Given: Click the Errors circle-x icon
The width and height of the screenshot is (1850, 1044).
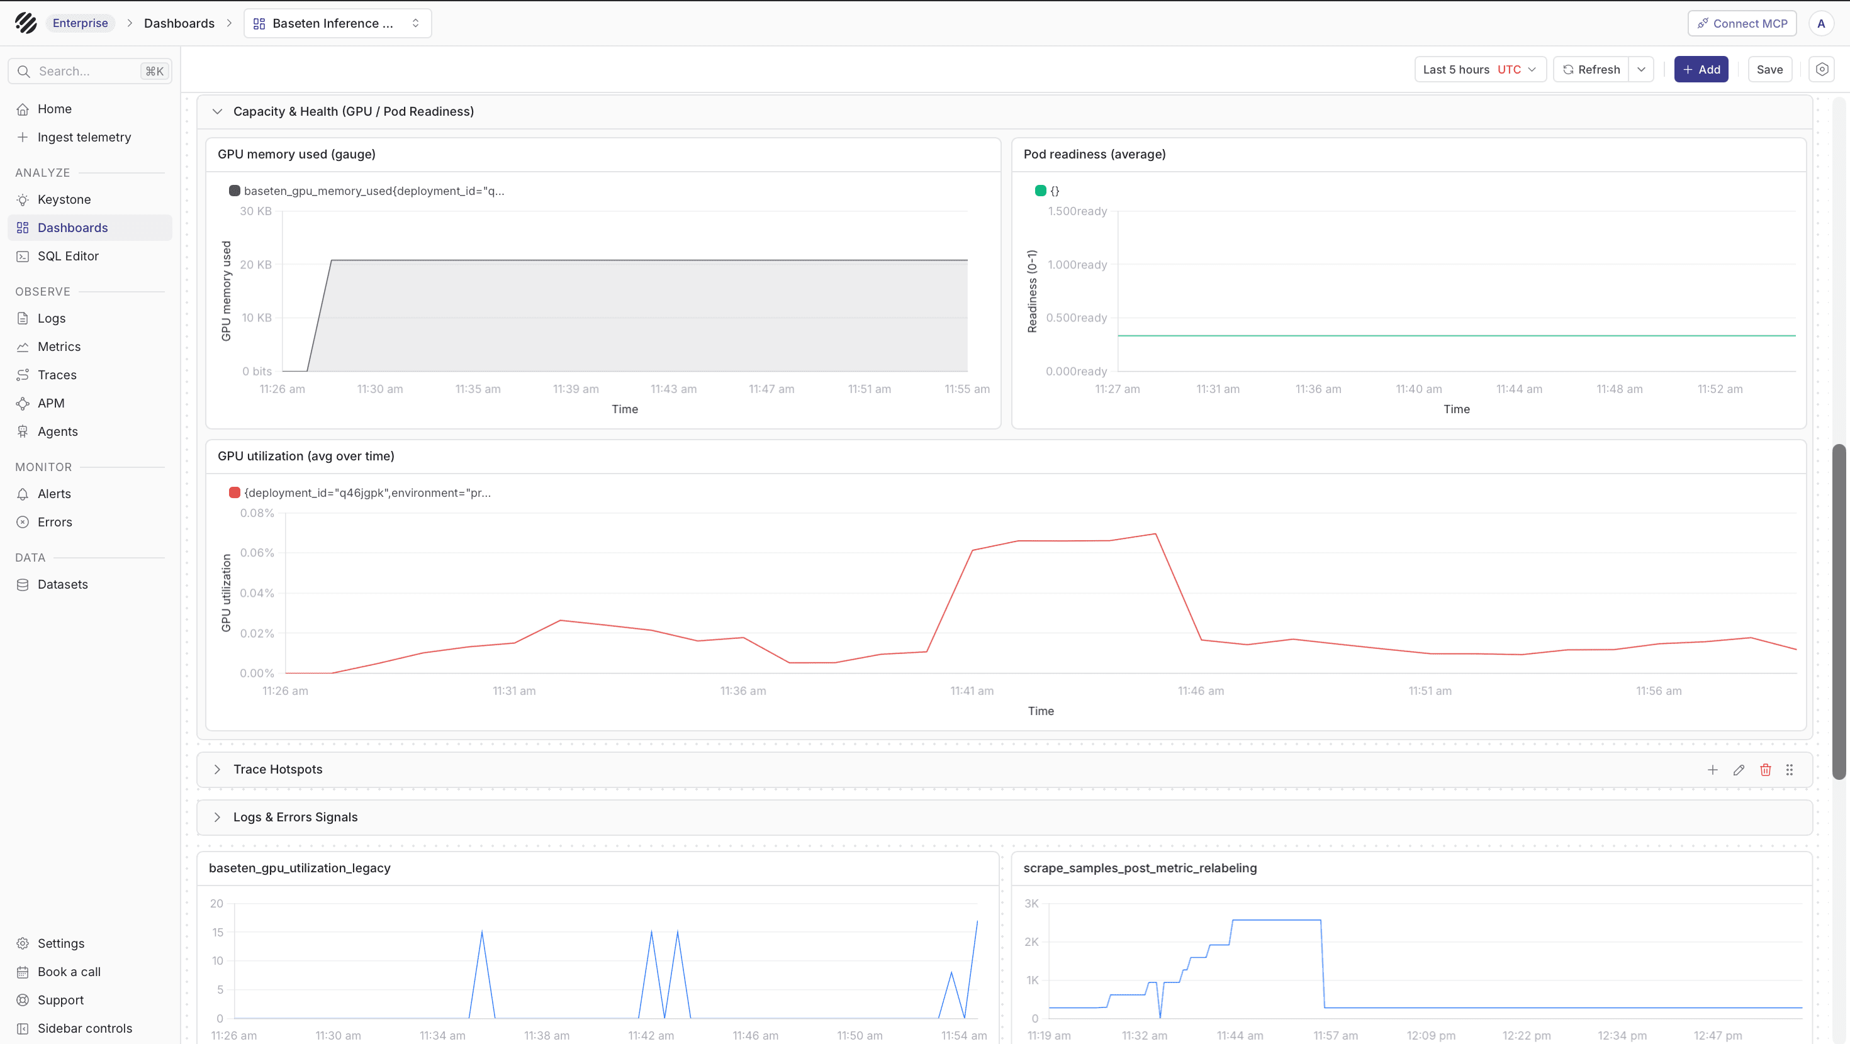Looking at the screenshot, I should click(23, 522).
